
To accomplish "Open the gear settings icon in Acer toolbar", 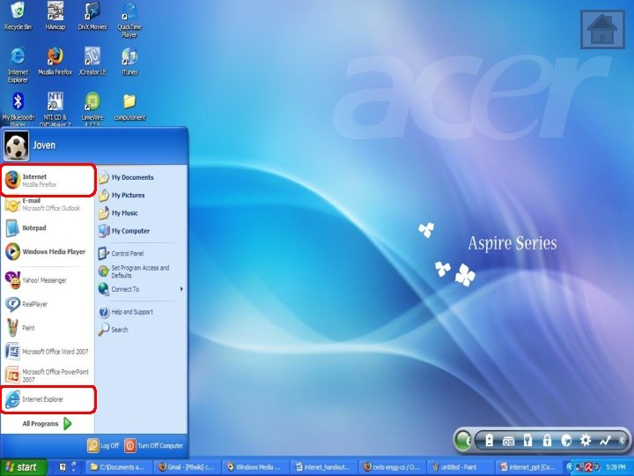I will (x=586, y=440).
